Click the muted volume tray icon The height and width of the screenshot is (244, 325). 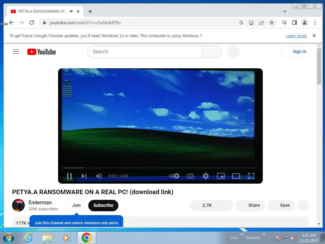pyautogui.click(x=293, y=238)
